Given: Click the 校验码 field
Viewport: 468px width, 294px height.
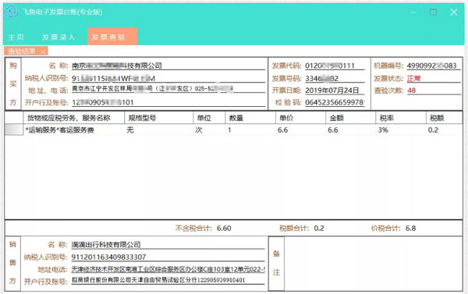Looking at the screenshot, I should click(x=335, y=102).
